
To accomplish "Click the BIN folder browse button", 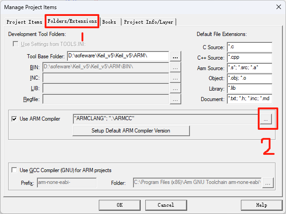I will (175, 67).
